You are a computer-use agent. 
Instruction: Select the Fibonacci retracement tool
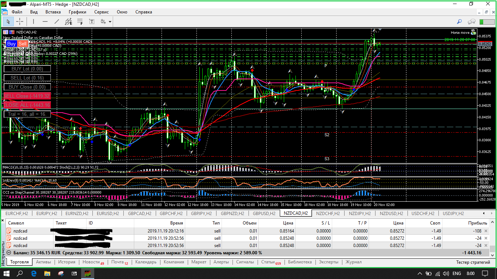80,21
